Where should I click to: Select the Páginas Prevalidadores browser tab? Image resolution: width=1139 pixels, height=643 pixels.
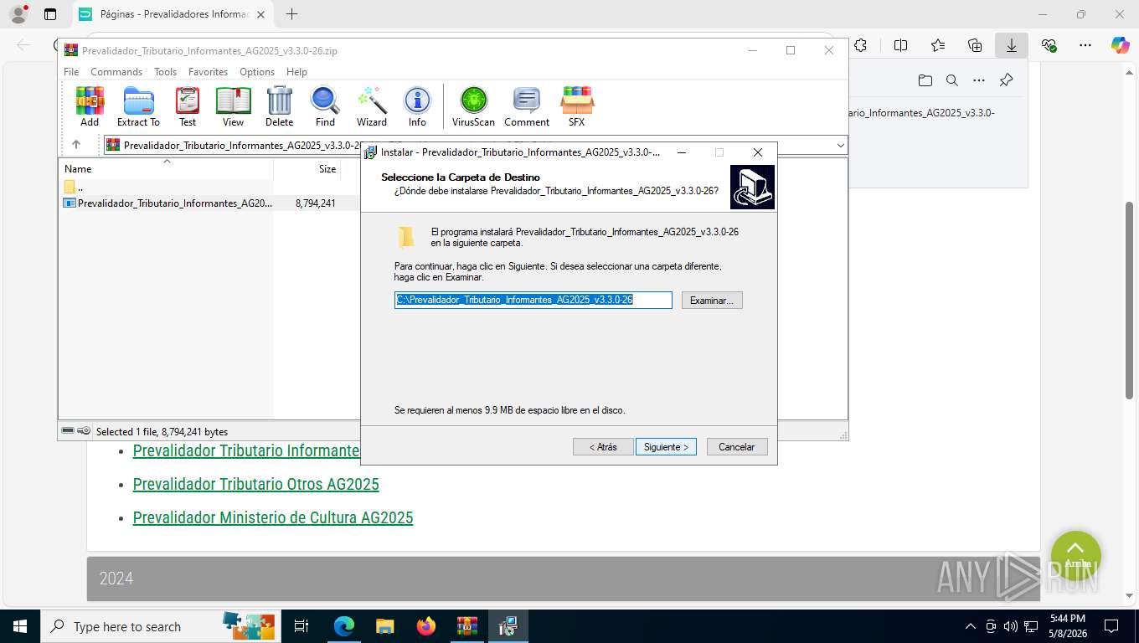173,14
